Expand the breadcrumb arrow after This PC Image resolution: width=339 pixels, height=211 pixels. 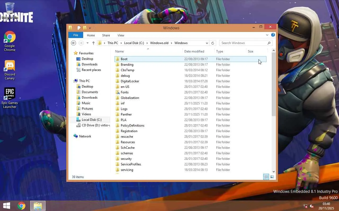click(121, 43)
